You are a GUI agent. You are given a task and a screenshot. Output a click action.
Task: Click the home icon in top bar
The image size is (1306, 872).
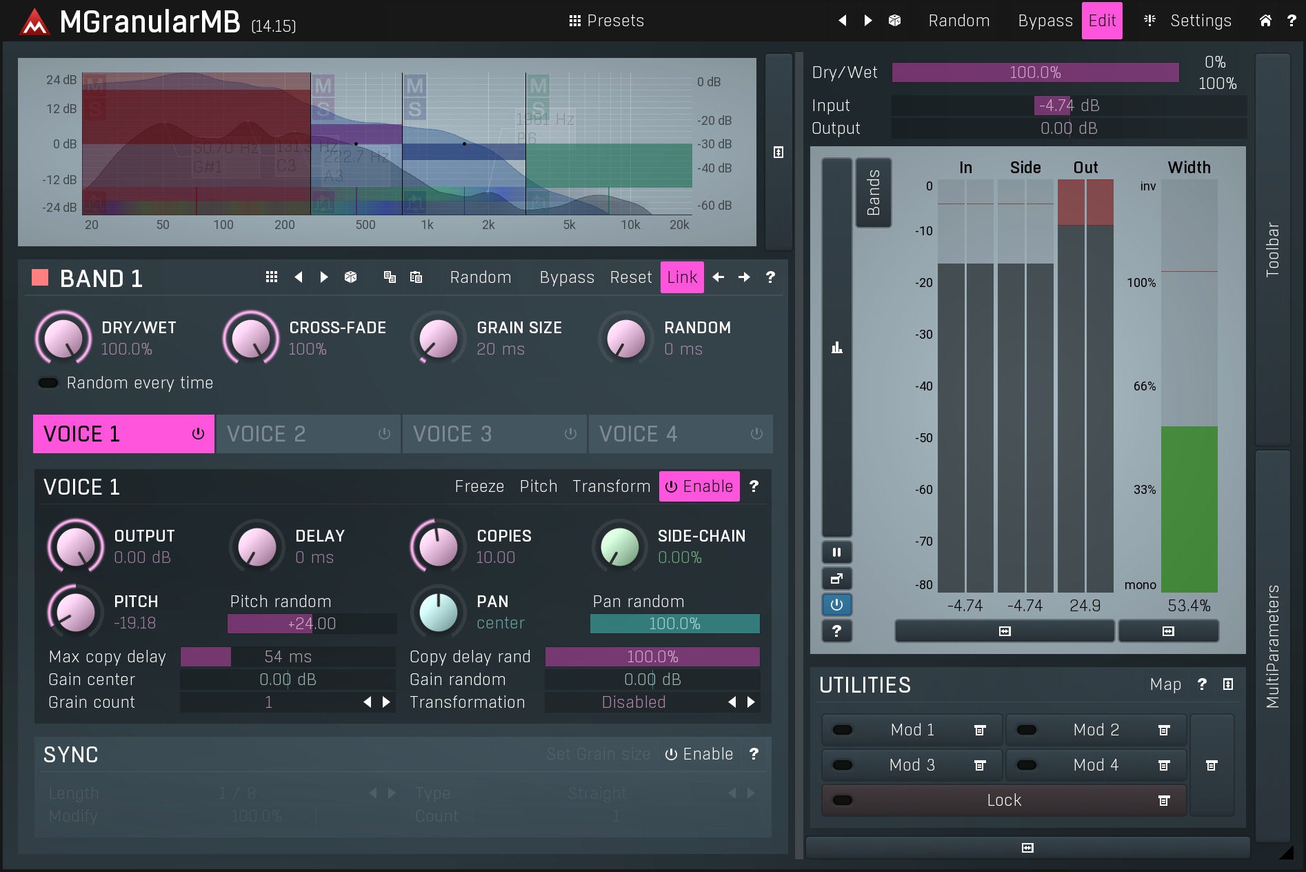1265,21
